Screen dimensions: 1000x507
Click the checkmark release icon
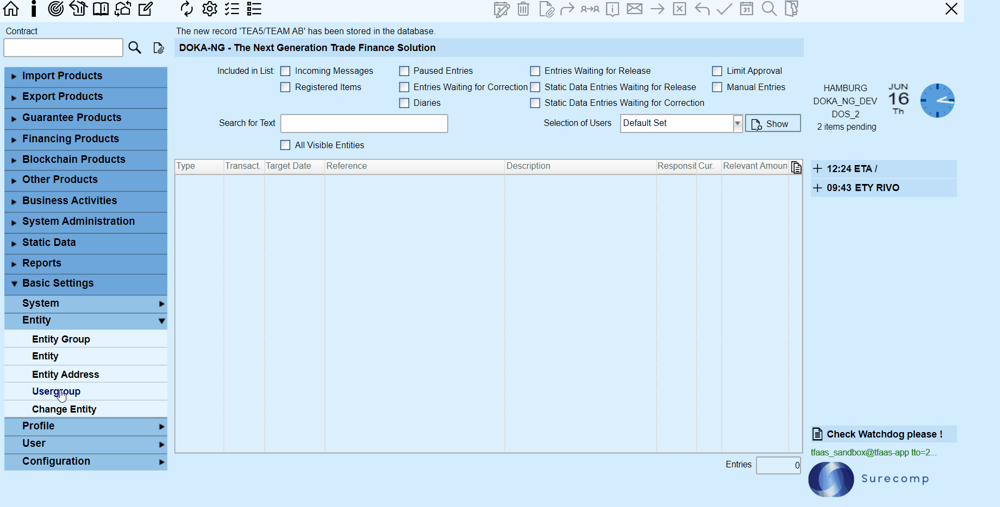(x=724, y=9)
